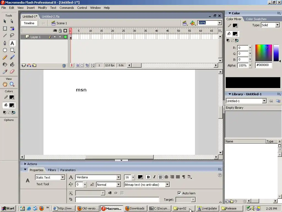This screenshot has width=282, height=212.
Task: Toggle Onion Skin Outlines button
Action: click(82, 65)
